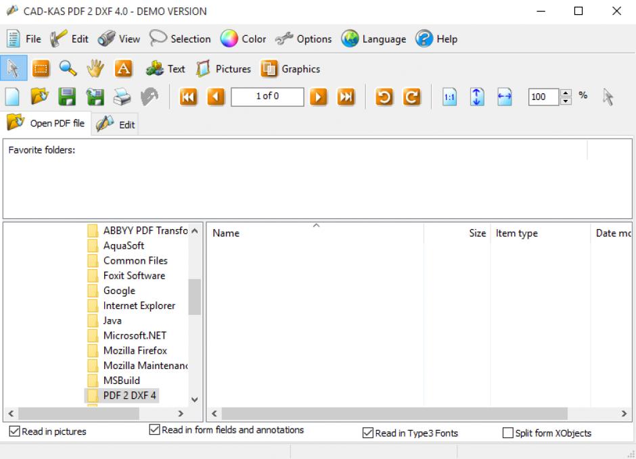The image size is (636, 459).
Task: Select the Mozilla Firefox folder
Action: pyautogui.click(x=127, y=350)
